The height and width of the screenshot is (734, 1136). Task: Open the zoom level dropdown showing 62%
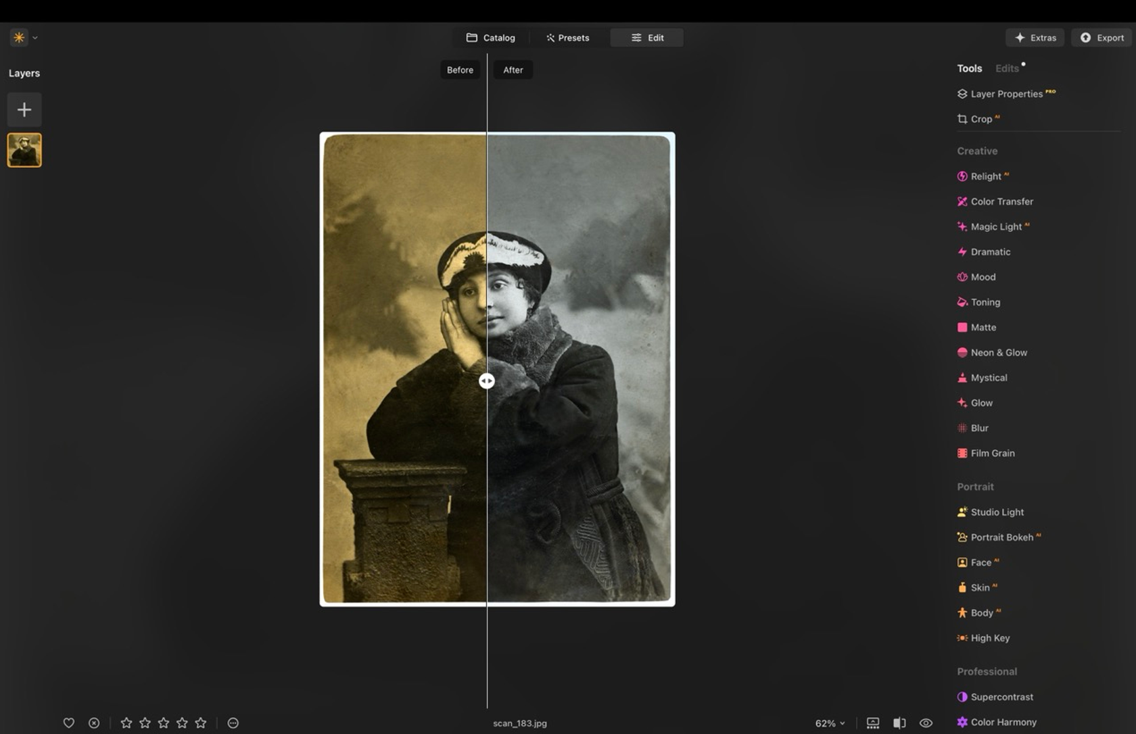coord(830,723)
